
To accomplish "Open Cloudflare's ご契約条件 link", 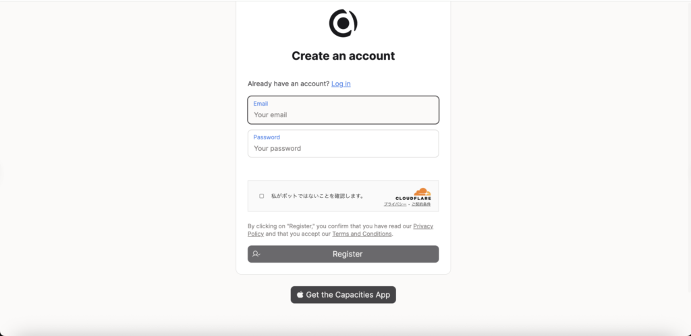I will (x=421, y=205).
